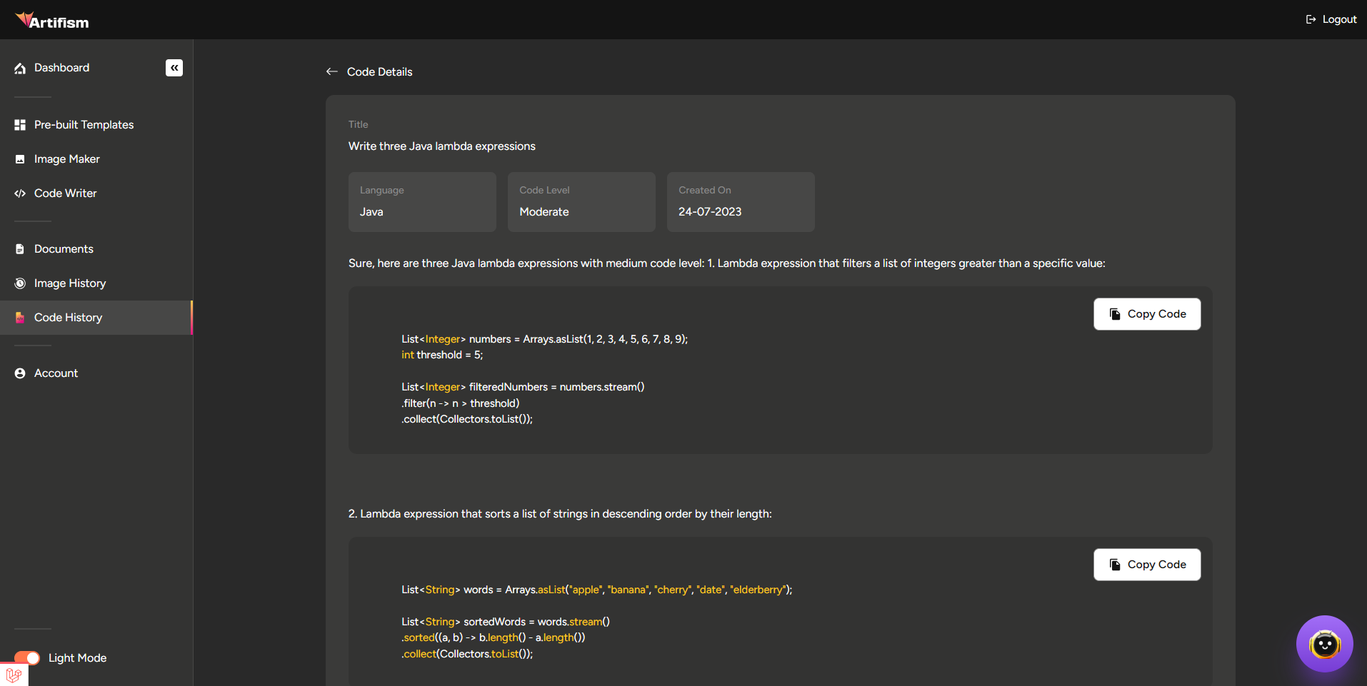Click the Code Writer brackets icon
Viewport: 1367px width, 686px height.
20,193
